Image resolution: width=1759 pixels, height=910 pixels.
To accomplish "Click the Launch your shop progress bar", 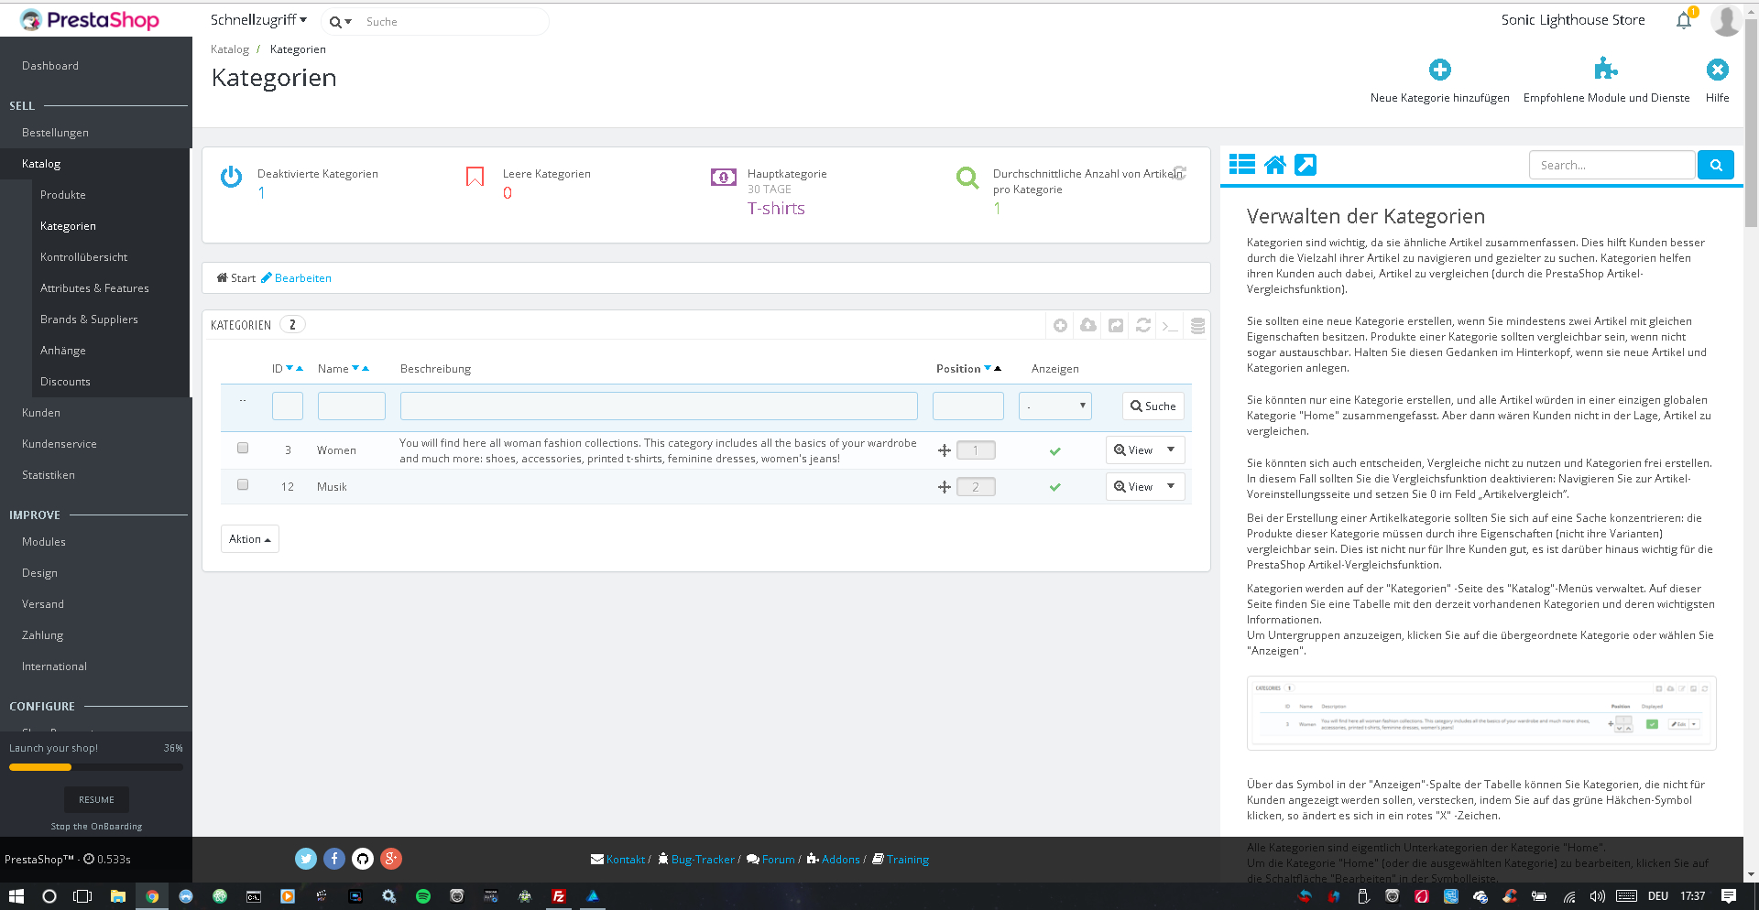I will [x=96, y=767].
